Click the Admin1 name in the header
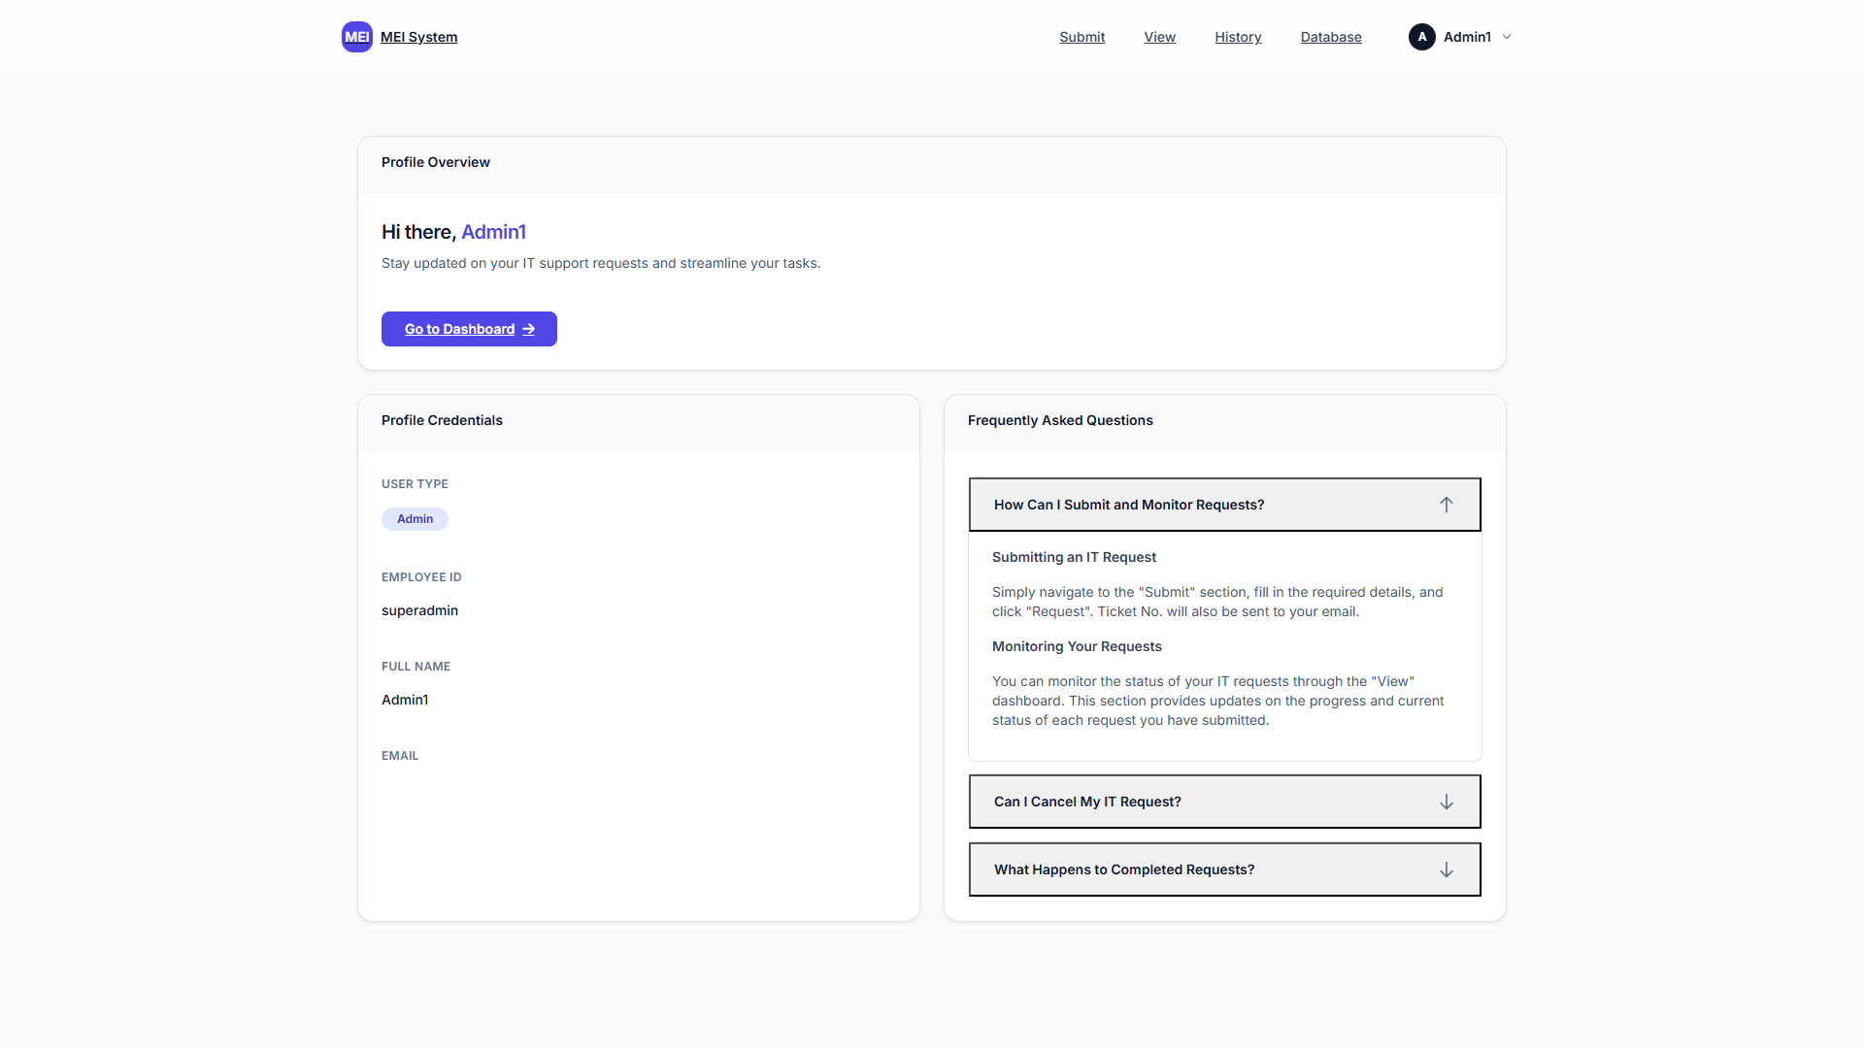1864x1048 pixels. pos(1466,37)
